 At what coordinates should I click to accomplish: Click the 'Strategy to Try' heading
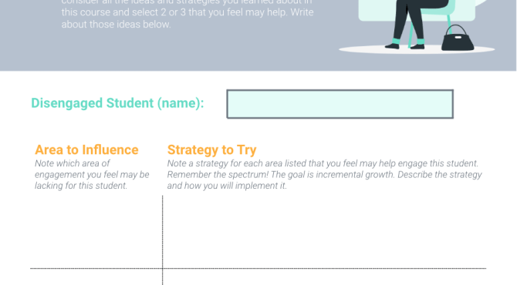211,149
